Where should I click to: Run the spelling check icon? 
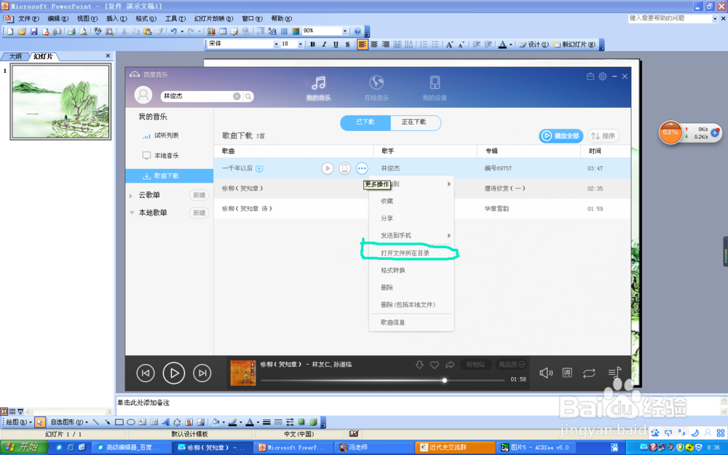98,31
